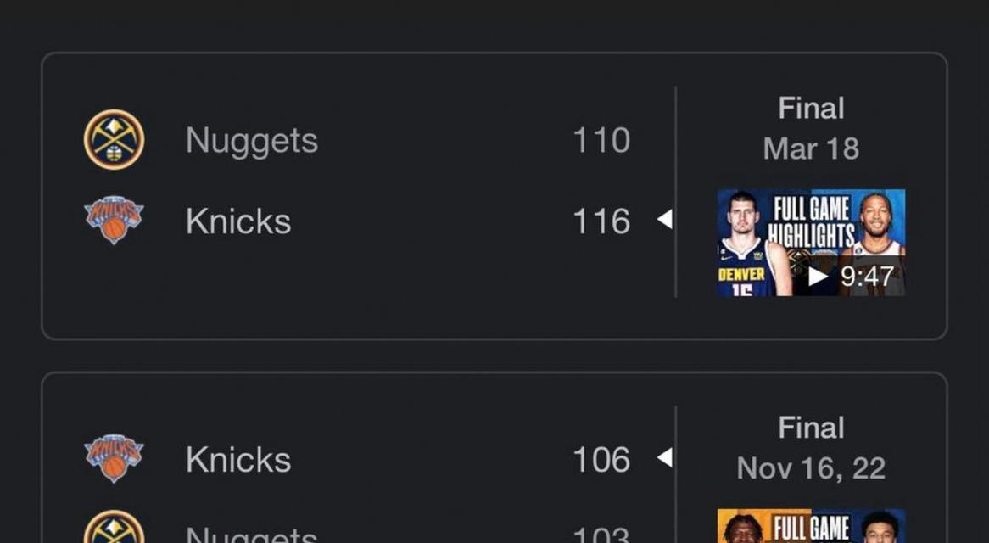Click the Nuggets logo in the Nov 16 game
Image resolution: width=989 pixels, height=543 pixels.
114,529
